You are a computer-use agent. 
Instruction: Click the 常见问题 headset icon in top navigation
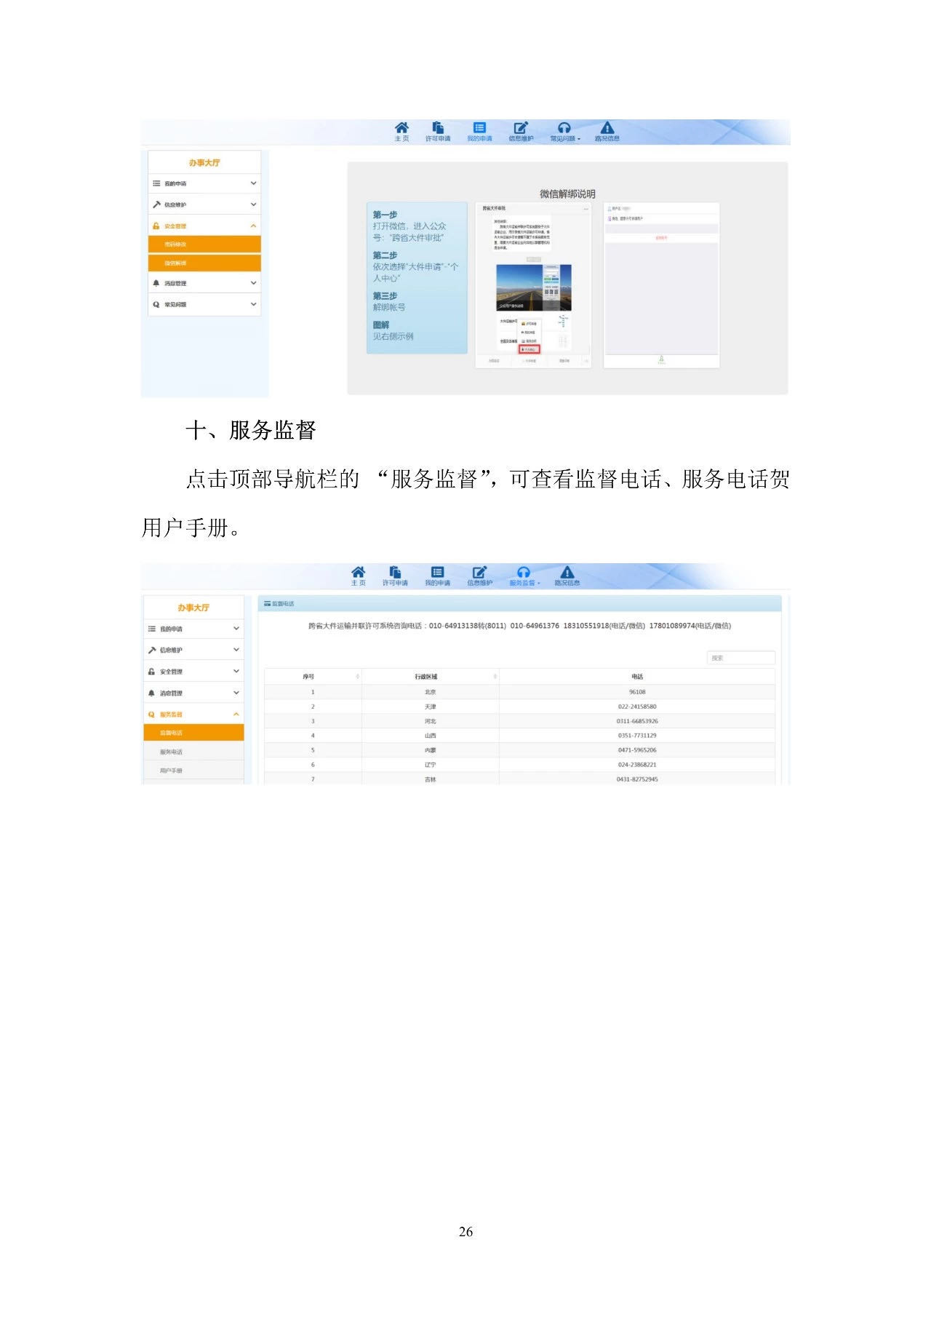(x=564, y=128)
